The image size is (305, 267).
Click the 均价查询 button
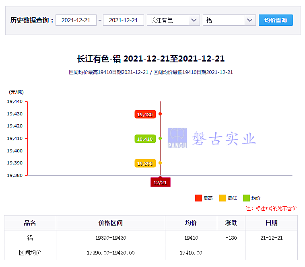(276, 20)
